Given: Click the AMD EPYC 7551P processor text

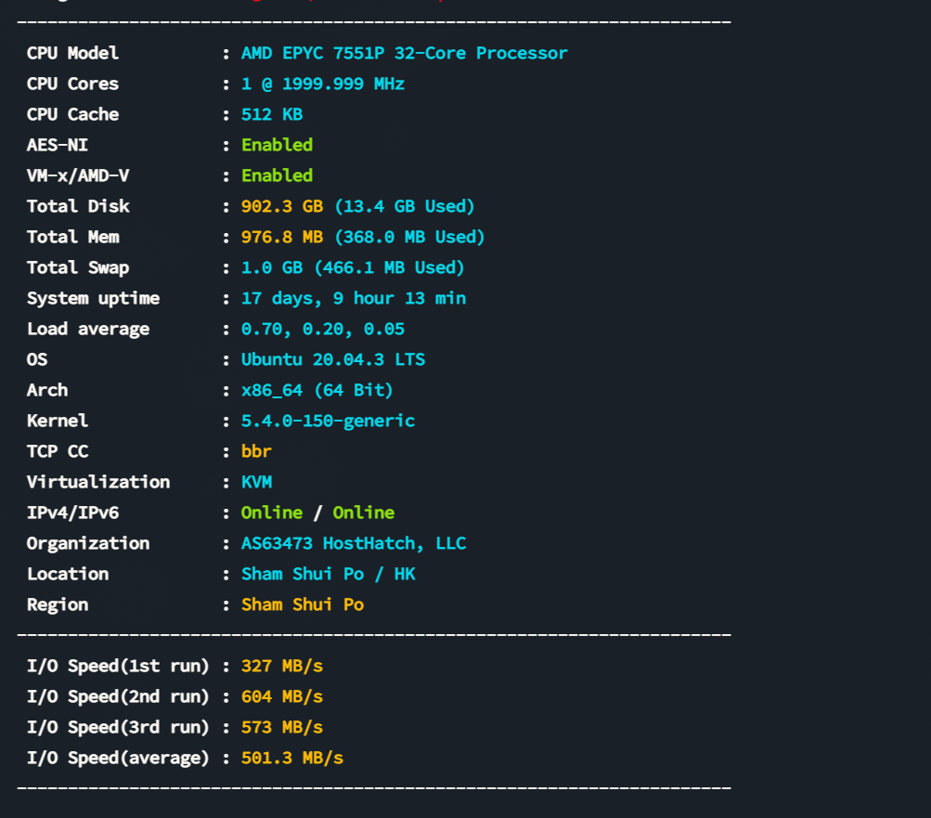Looking at the screenshot, I should [x=404, y=53].
